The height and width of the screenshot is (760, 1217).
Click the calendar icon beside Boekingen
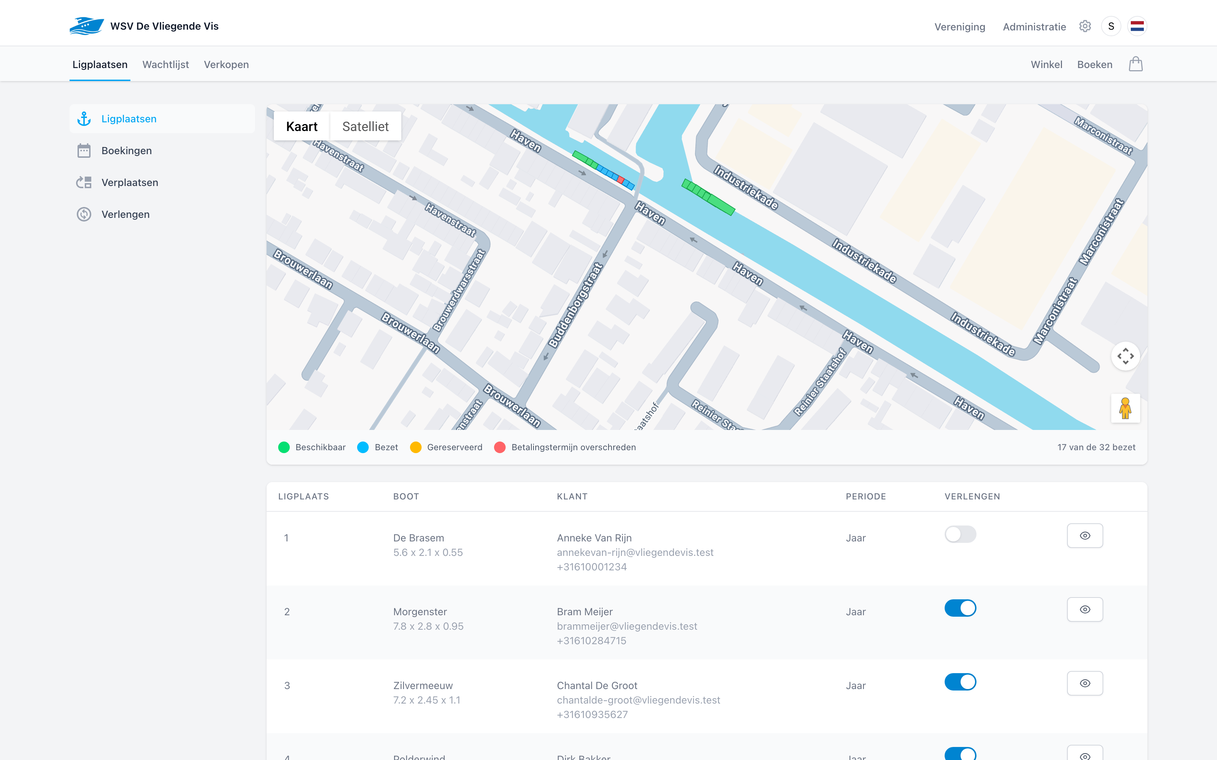84,151
